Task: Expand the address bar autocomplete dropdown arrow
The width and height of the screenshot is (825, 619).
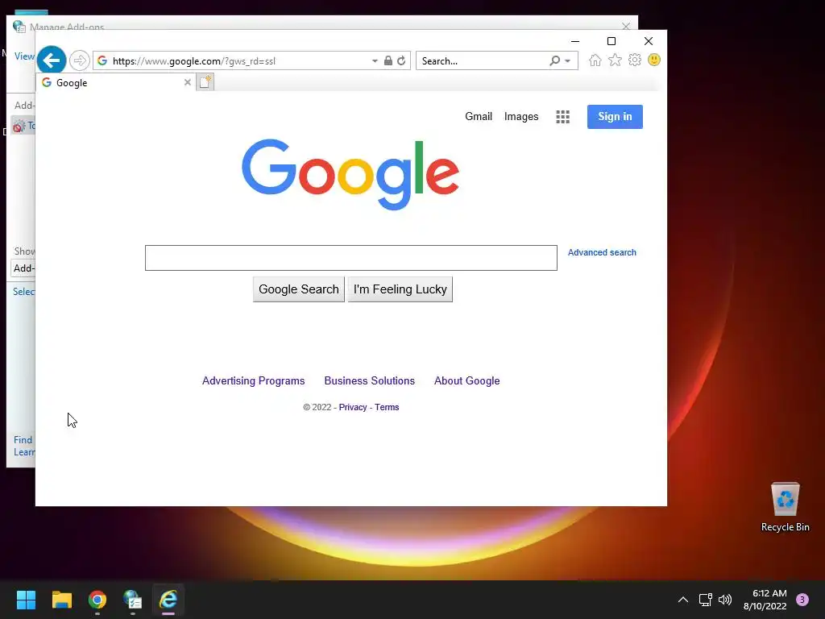Action: [x=375, y=61]
